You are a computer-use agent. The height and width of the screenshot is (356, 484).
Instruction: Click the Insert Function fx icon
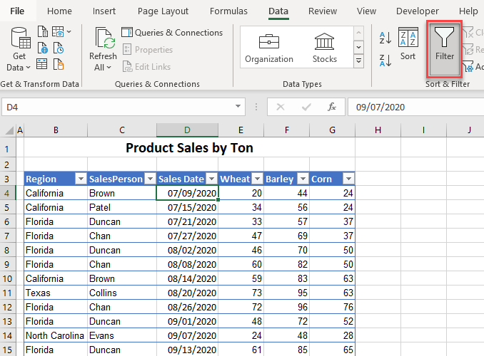click(x=331, y=107)
